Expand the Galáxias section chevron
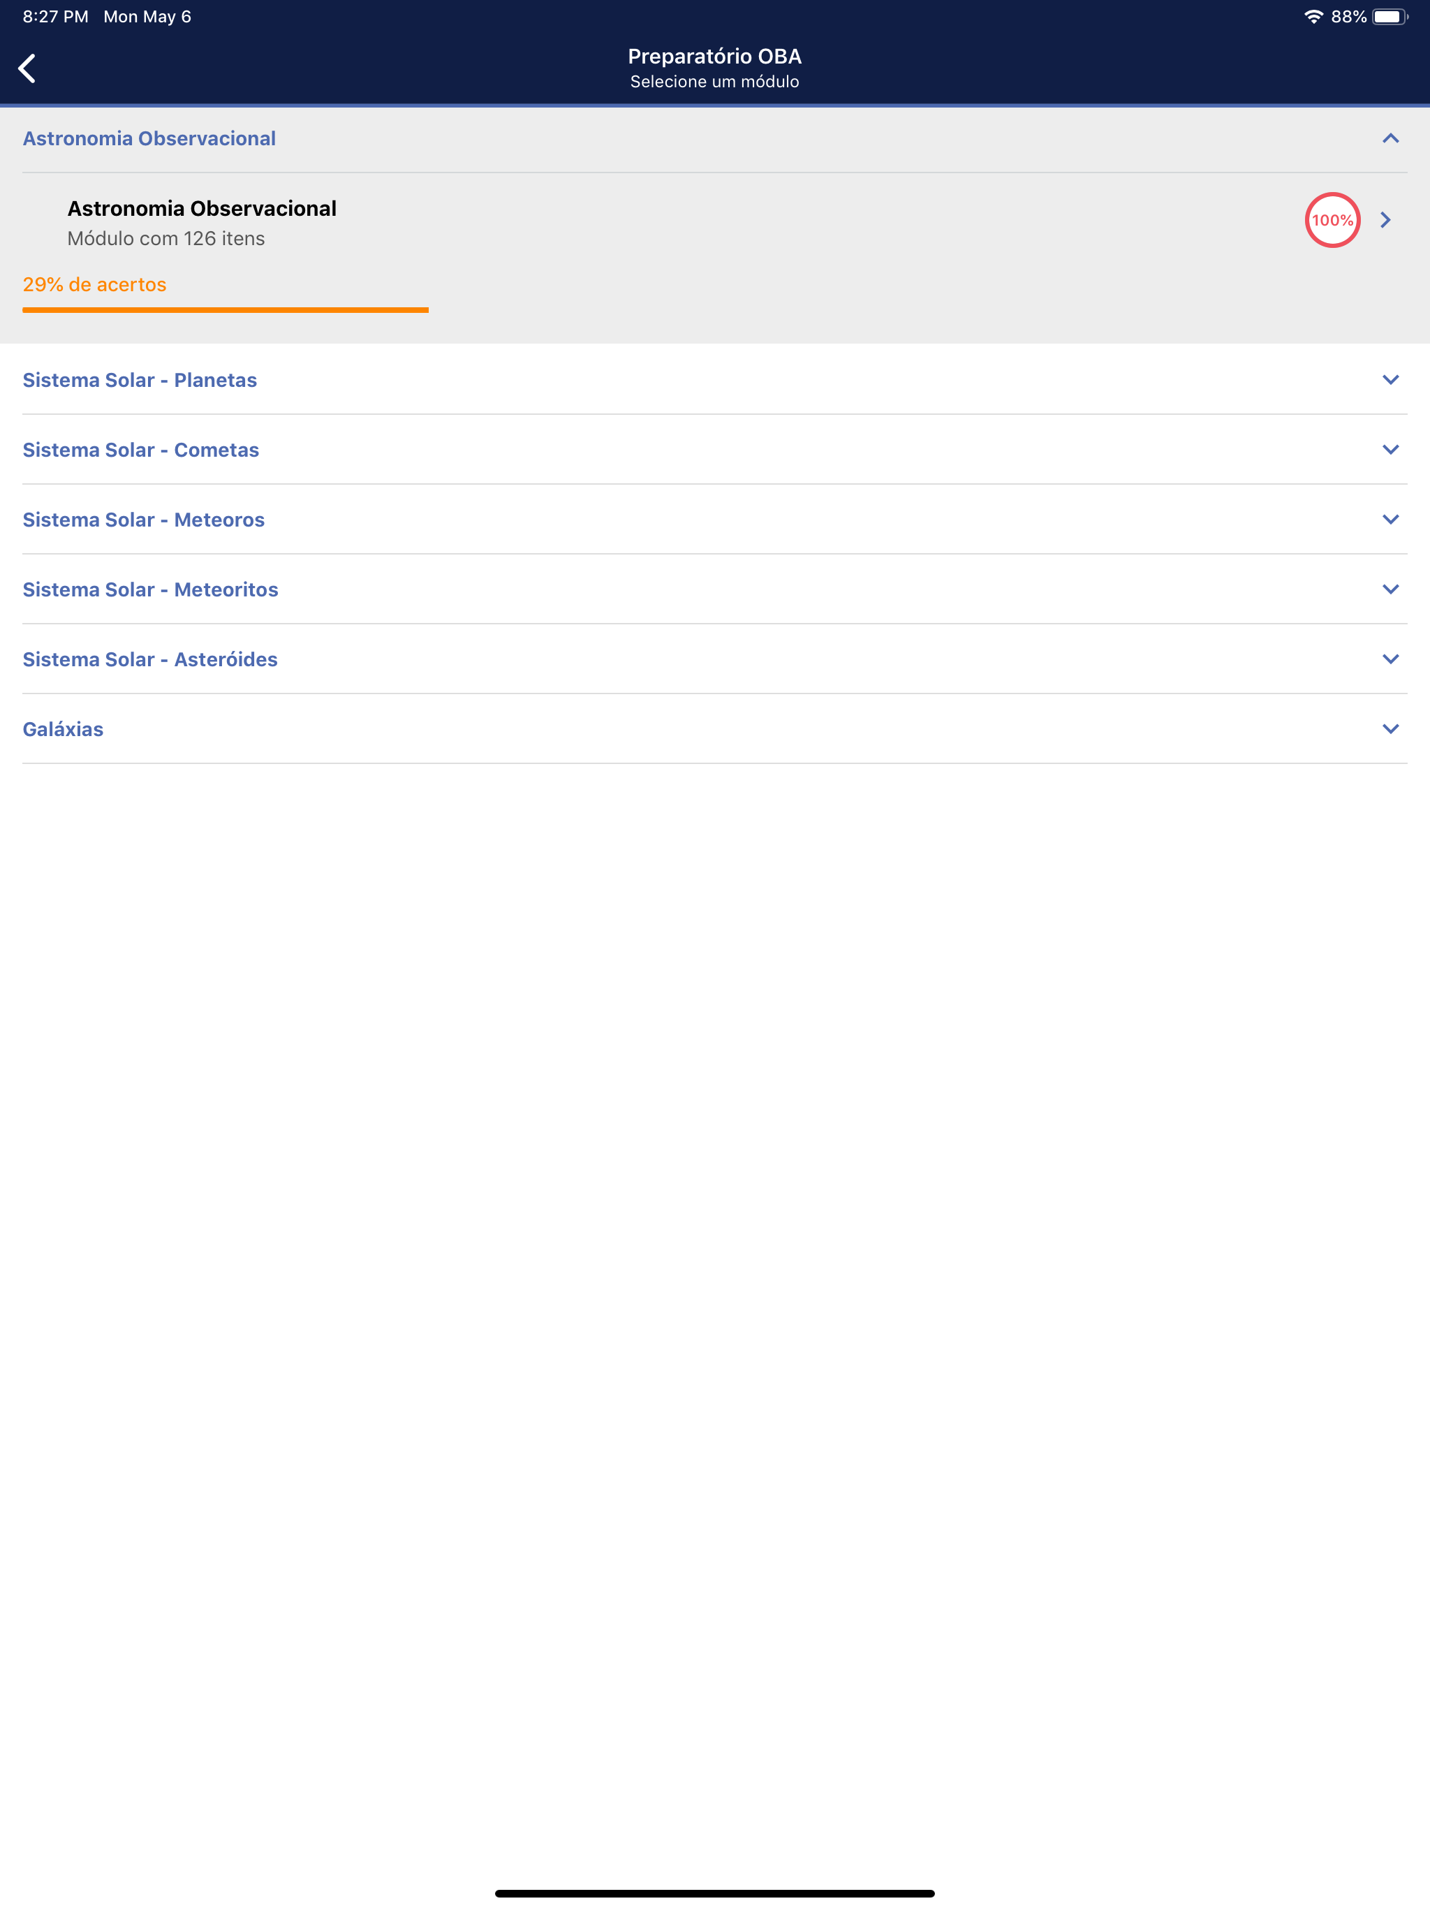This screenshot has width=1430, height=1908. 1390,729
